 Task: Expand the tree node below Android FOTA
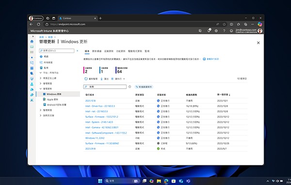tap(40, 110)
